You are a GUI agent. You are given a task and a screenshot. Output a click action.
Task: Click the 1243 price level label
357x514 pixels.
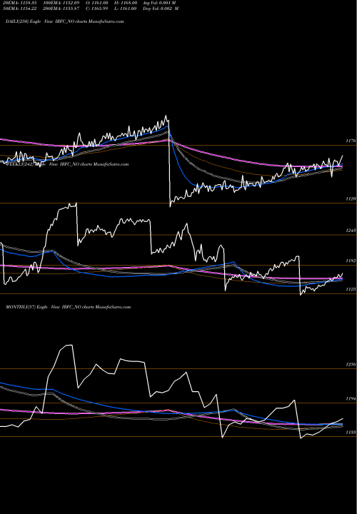click(351, 231)
